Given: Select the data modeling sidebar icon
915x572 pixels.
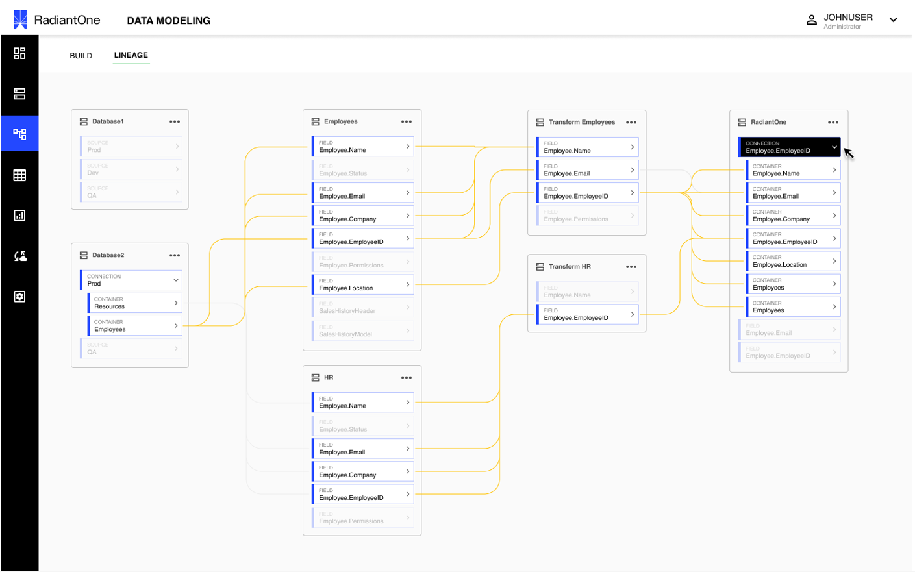Looking at the screenshot, I should tap(19, 134).
